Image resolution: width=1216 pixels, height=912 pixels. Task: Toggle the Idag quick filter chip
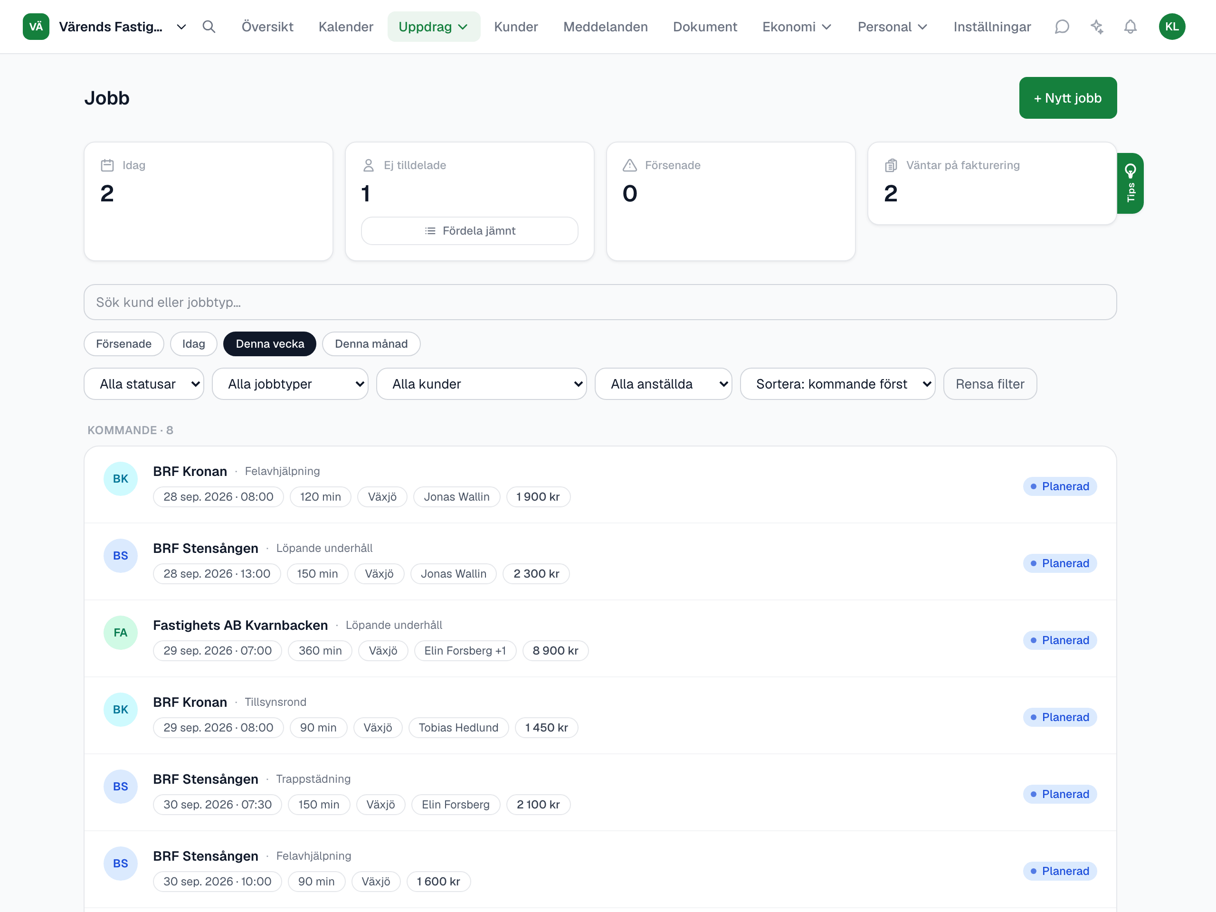tap(193, 343)
